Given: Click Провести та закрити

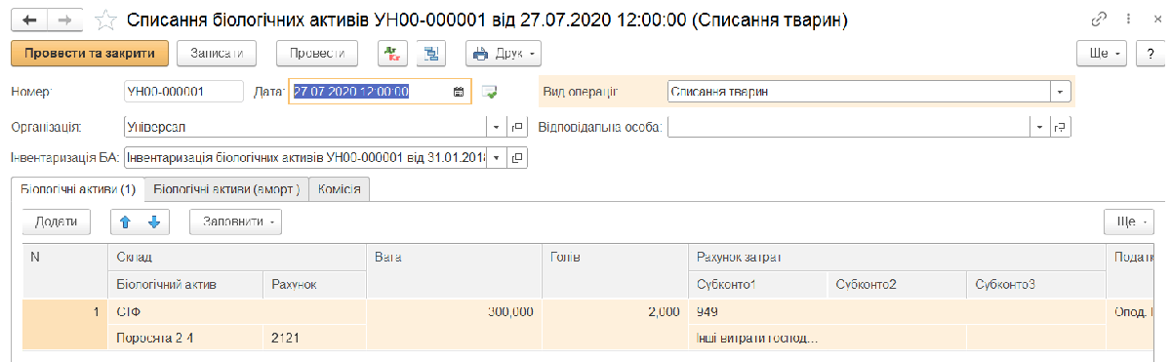Looking at the screenshot, I should pos(90,53).
